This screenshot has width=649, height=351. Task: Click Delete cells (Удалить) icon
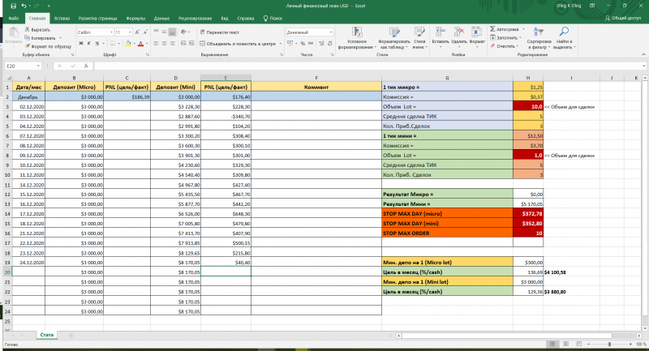pyautogui.click(x=458, y=31)
